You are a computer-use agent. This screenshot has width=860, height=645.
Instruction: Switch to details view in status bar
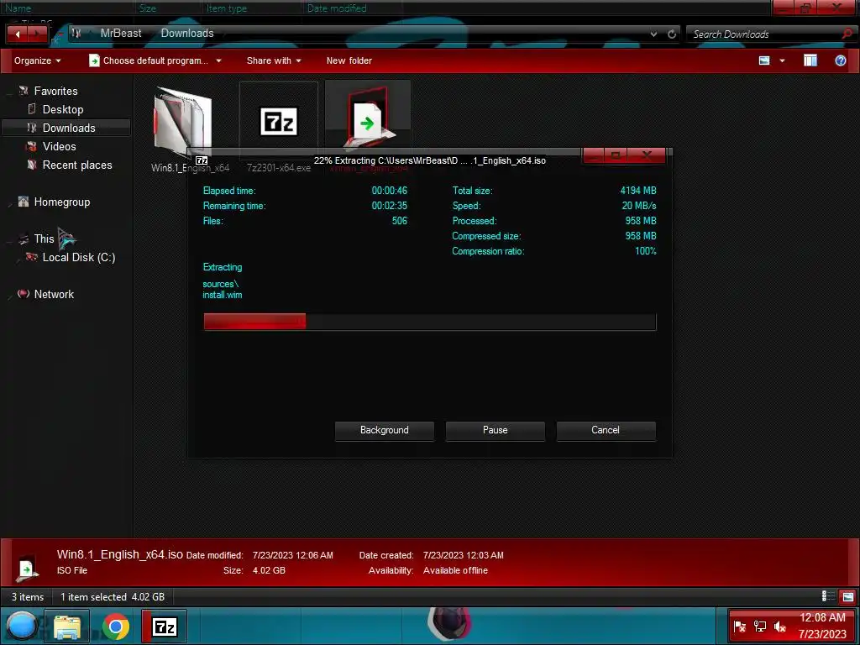point(828,596)
